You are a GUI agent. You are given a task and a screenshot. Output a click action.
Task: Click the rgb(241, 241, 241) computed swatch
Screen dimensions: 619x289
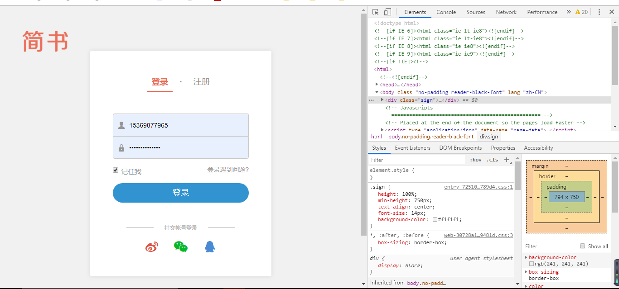532,264
